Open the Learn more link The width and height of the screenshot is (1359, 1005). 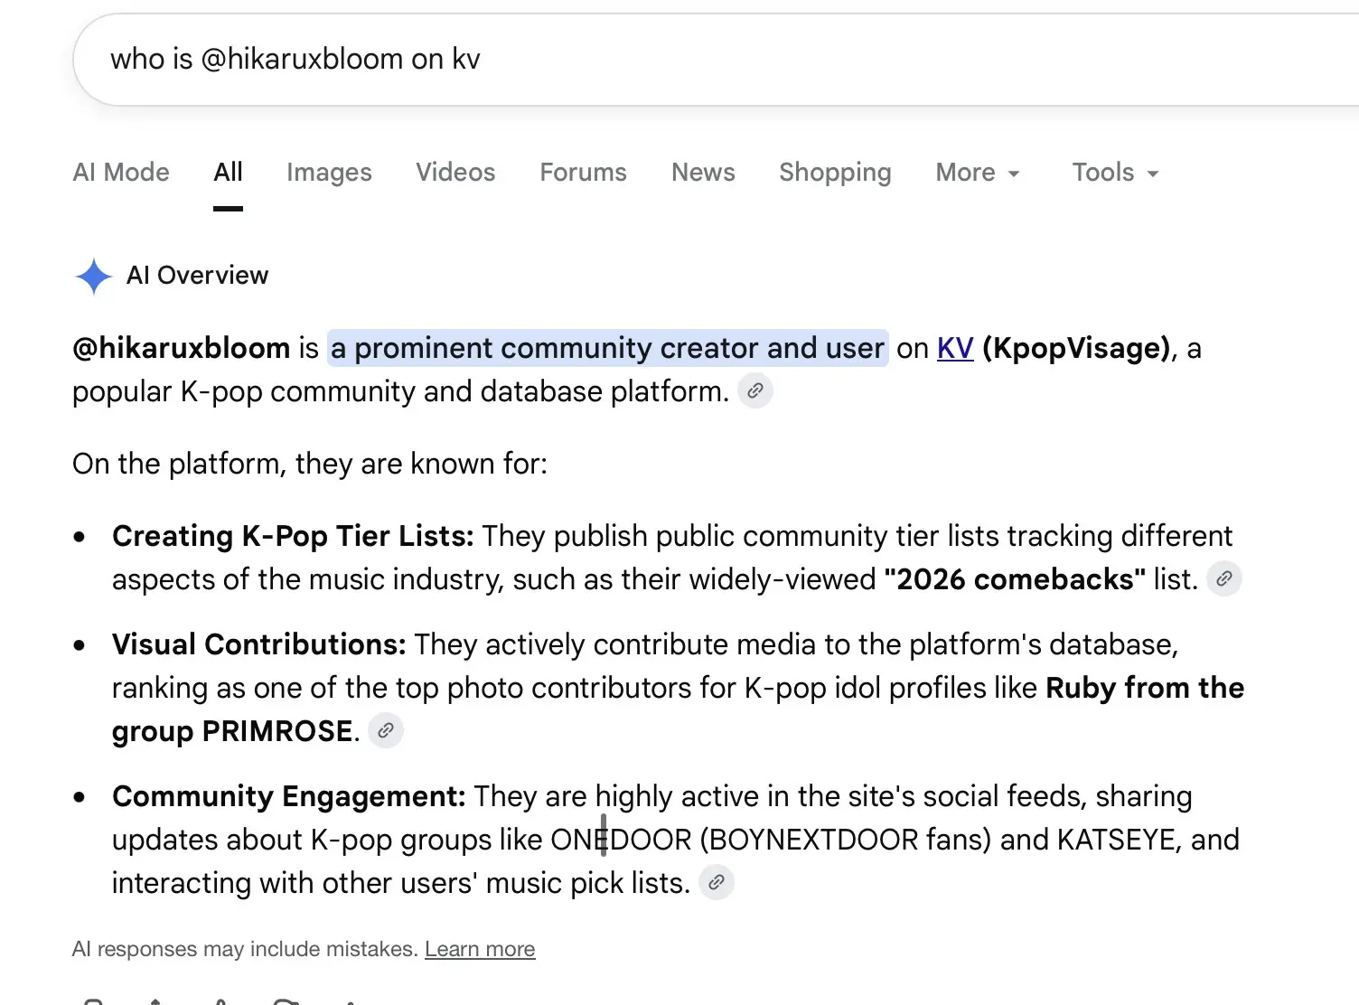click(480, 949)
